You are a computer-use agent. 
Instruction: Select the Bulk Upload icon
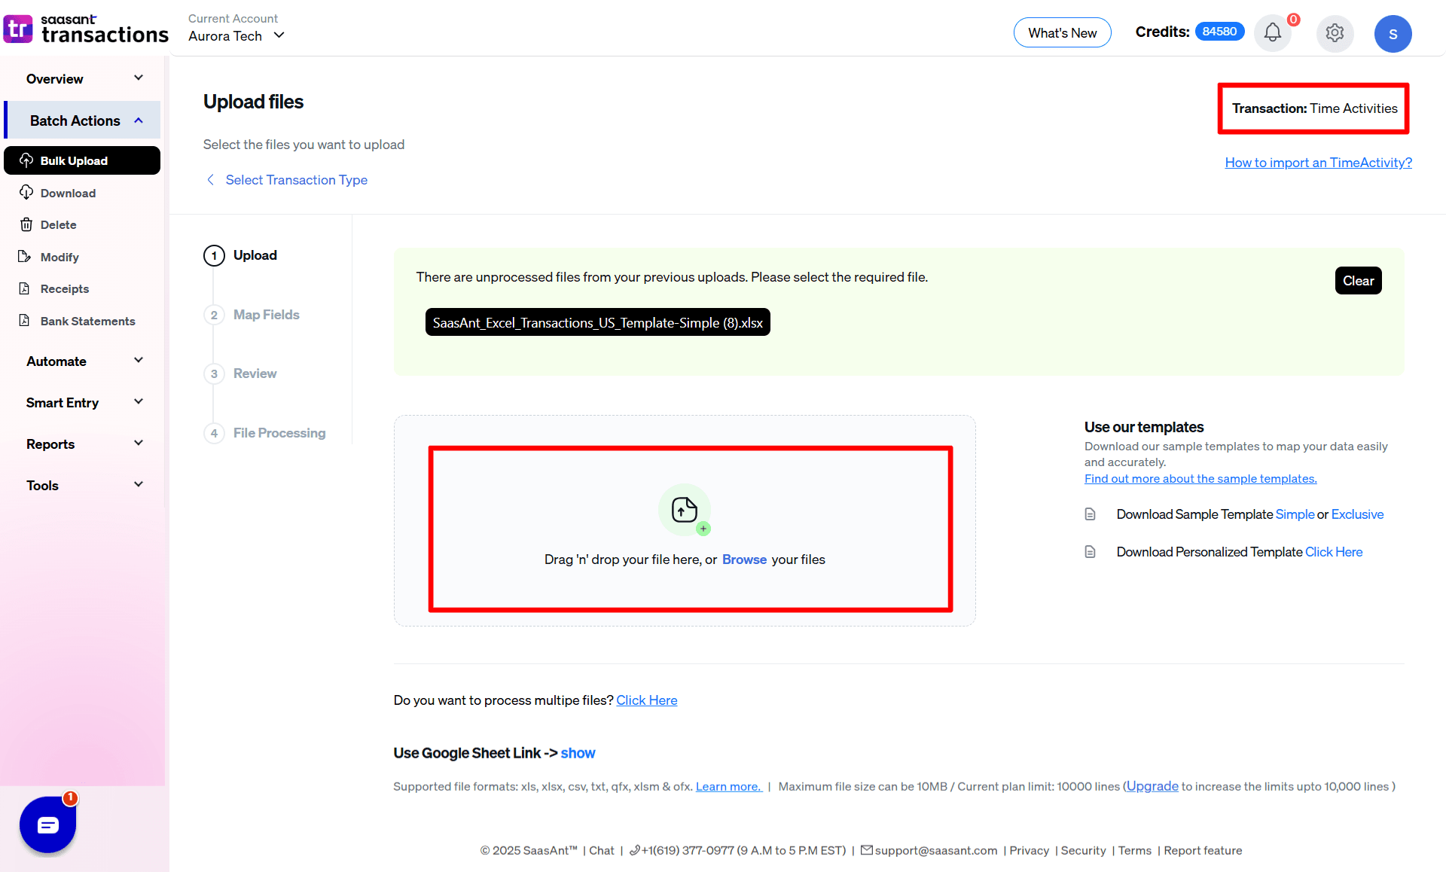tap(26, 160)
